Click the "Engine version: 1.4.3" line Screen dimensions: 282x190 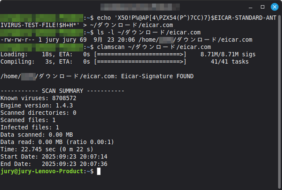[37, 106]
